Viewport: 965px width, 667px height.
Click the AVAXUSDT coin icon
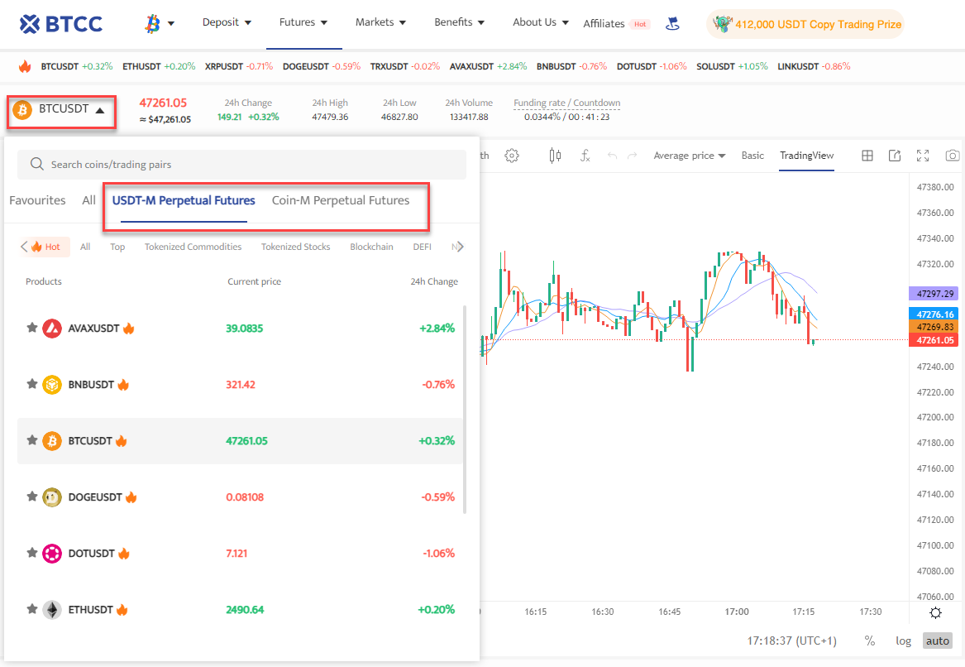[52, 329]
